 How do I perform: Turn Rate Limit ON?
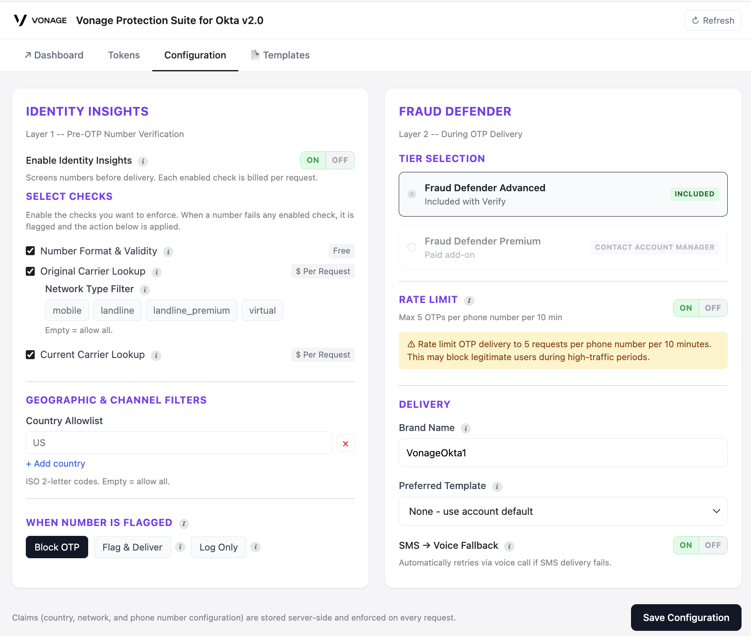tap(686, 308)
